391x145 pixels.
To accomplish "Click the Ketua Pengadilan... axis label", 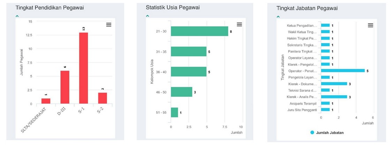I will tap(302, 25).
